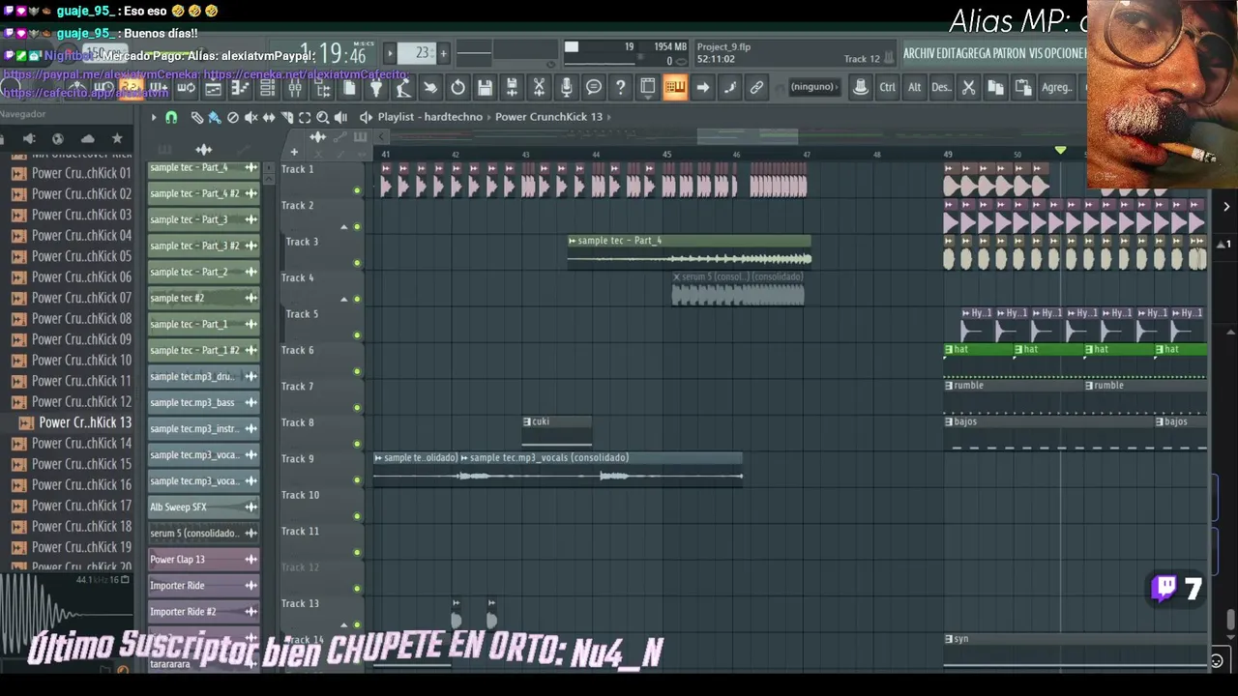Mute Track 1 with its green LED

point(357,190)
